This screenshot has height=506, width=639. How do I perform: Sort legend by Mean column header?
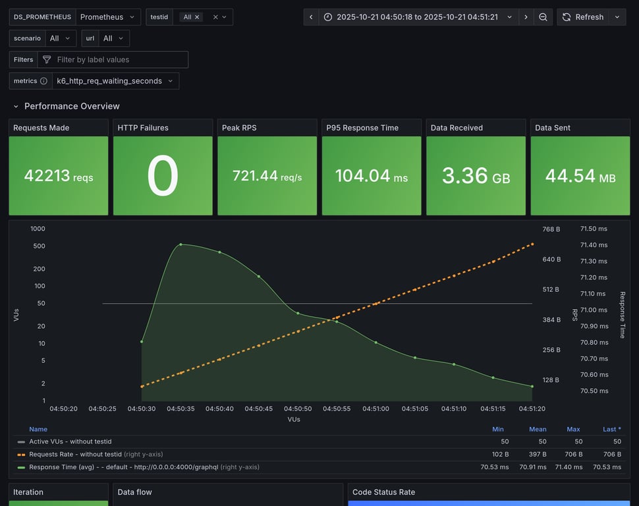(x=538, y=429)
